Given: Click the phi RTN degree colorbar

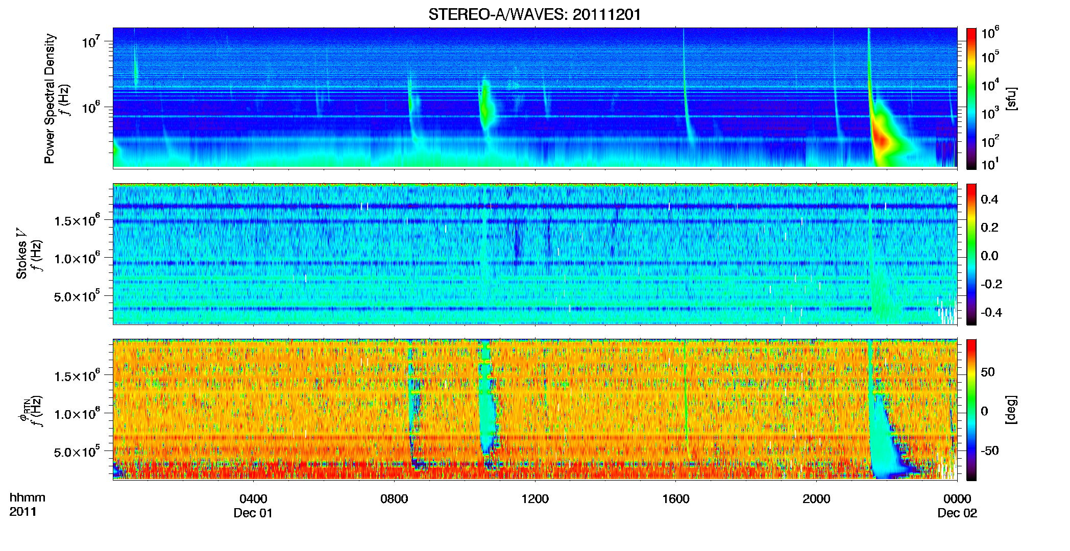Looking at the screenshot, I should (x=971, y=410).
